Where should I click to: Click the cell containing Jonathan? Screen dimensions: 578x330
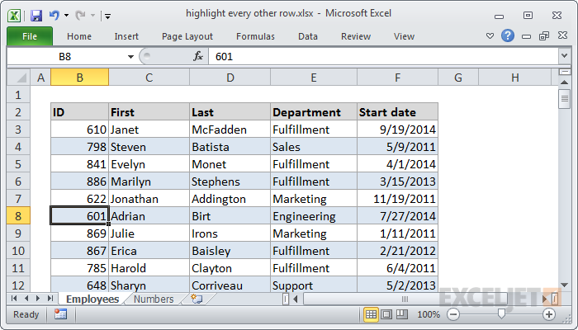(149, 199)
